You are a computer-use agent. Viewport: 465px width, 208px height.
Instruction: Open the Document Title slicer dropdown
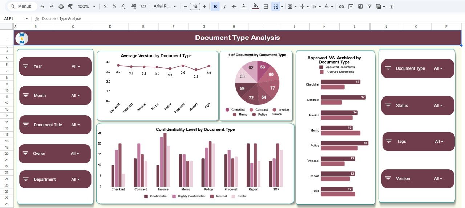coord(76,125)
